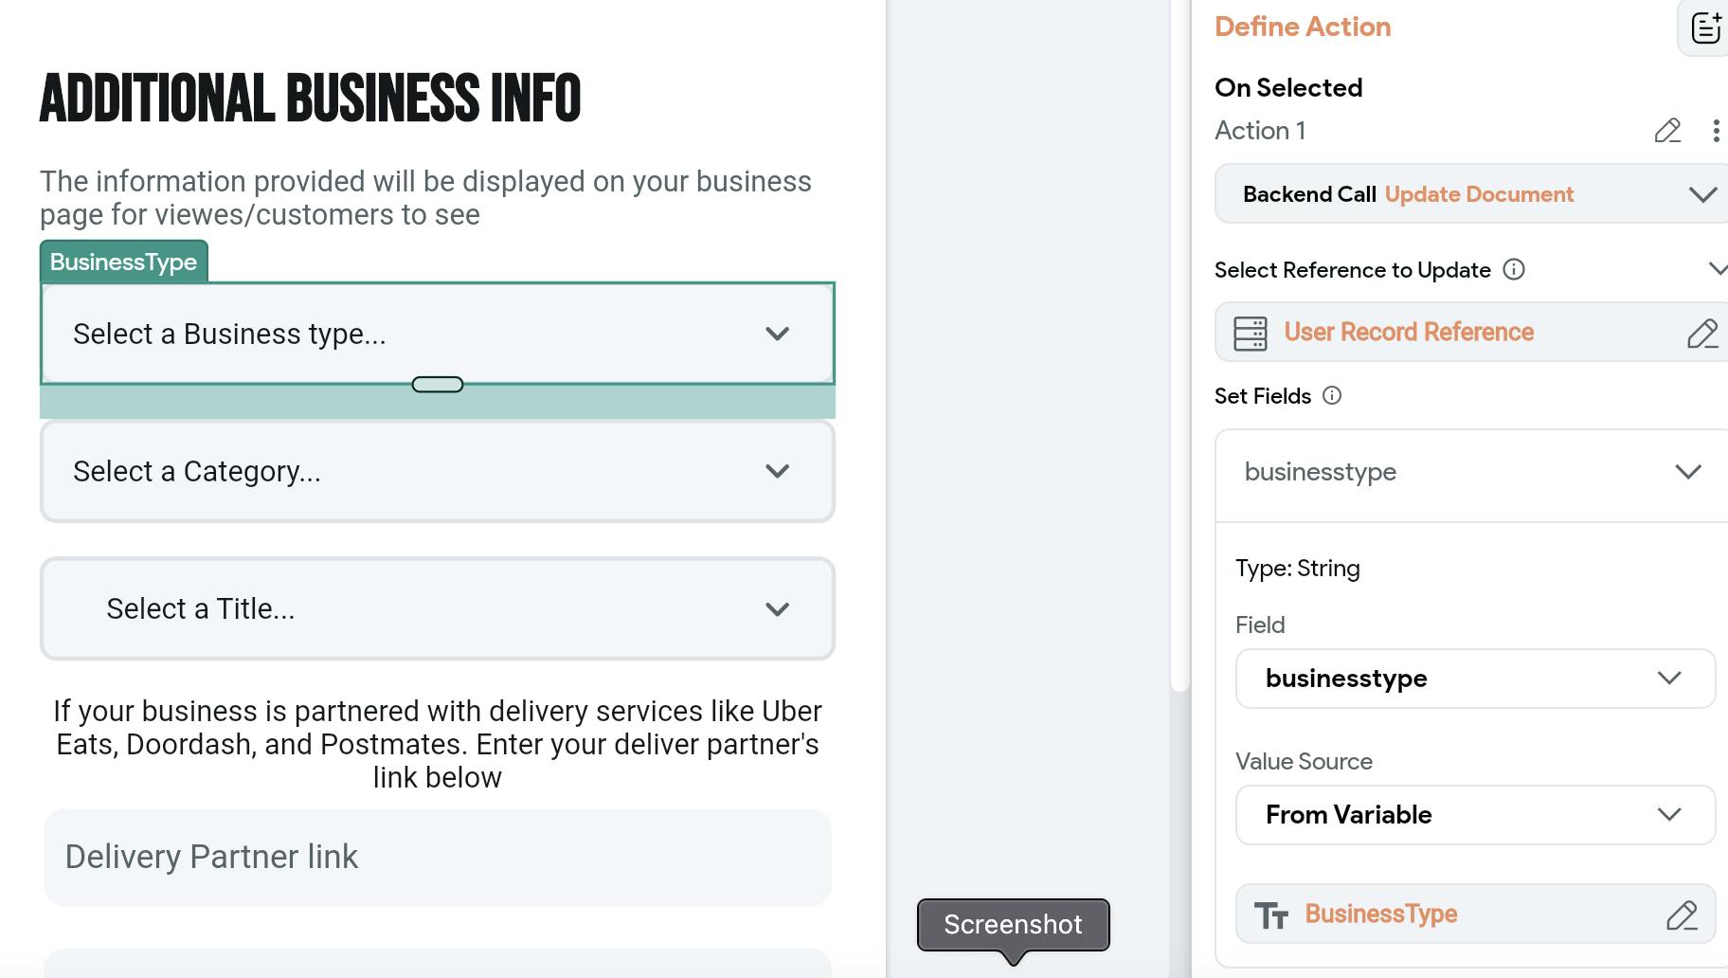Click the pencil icon next to Action 1

1667,131
